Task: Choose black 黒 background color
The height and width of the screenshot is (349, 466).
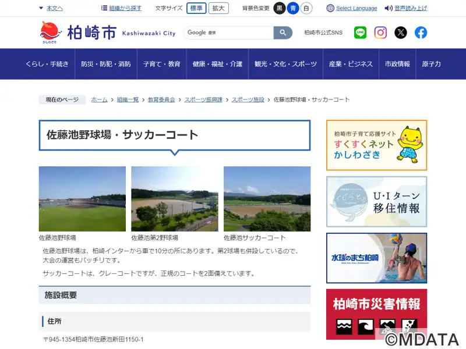Action: [x=280, y=8]
